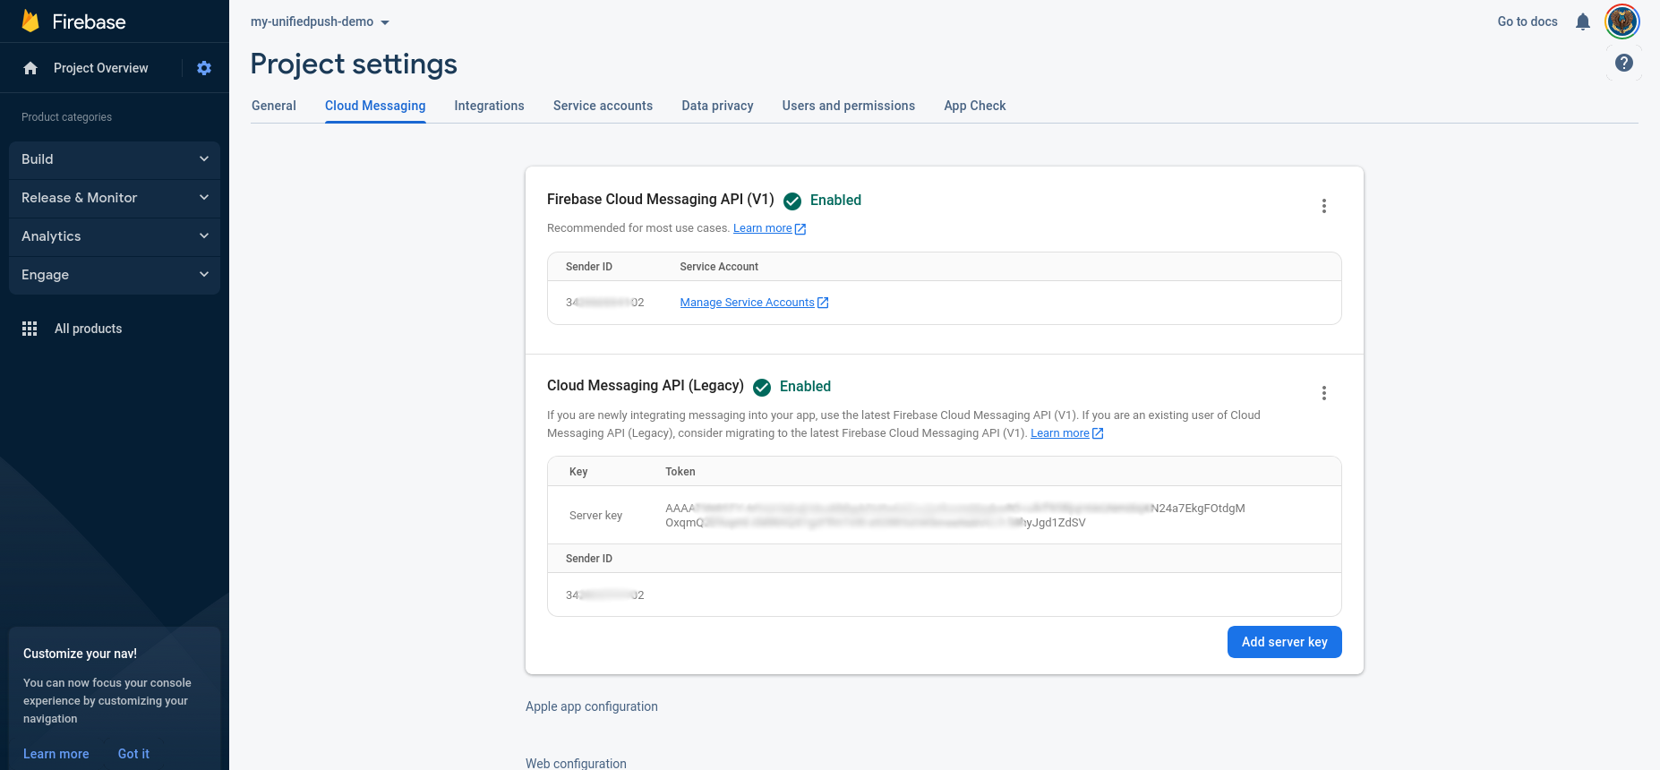Screen dimensions: 1660x770
Task: Expand the Analytics category
Action: pyautogui.click(x=115, y=236)
